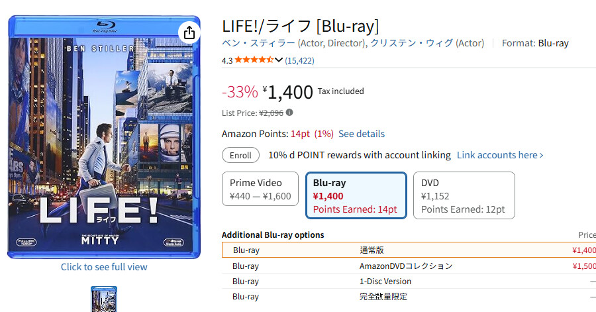Screen dimensions: 596x312
Task: Click the main LIFE! Blu-ray cover image
Action: tap(104, 137)
